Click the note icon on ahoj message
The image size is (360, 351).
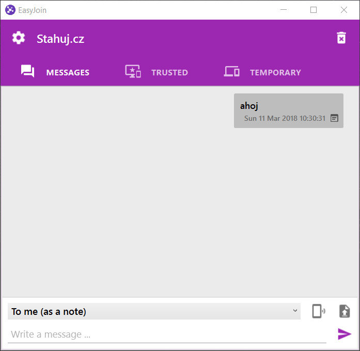[x=334, y=118]
